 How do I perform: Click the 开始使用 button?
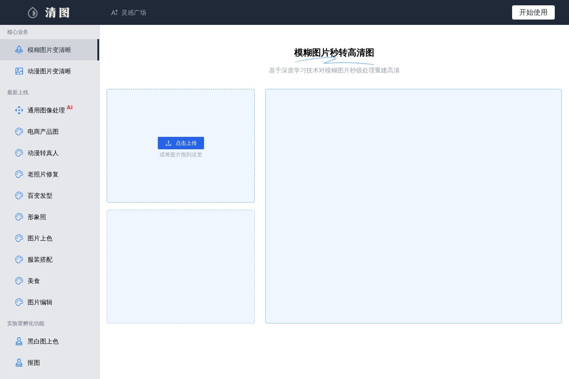click(533, 12)
